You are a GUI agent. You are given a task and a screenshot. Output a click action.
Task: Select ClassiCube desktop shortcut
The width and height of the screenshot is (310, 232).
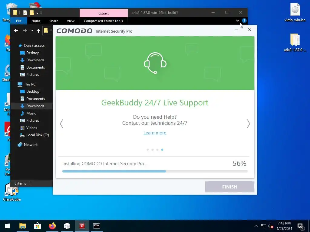[12, 192]
